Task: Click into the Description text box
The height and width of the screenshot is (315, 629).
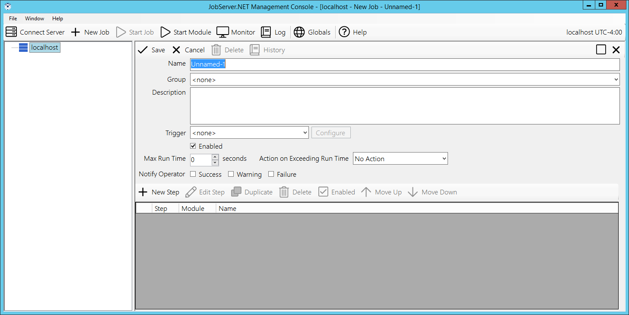Action: tap(404, 106)
